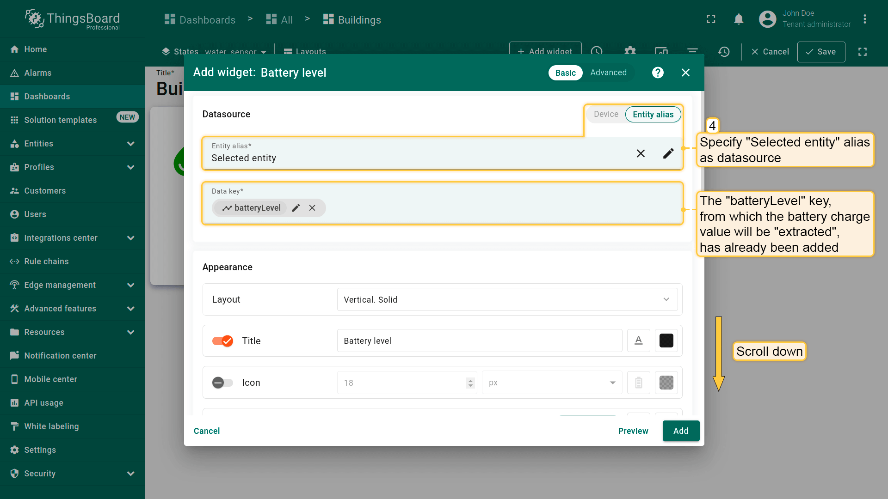The width and height of the screenshot is (888, 499).
Task: Open notifications bell icon
Action: (739, 19)
